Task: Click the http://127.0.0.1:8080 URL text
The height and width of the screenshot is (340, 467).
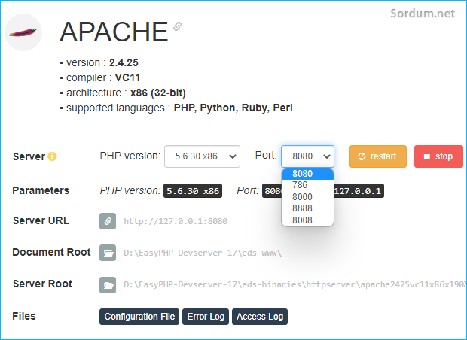Action: pos(176,221)
